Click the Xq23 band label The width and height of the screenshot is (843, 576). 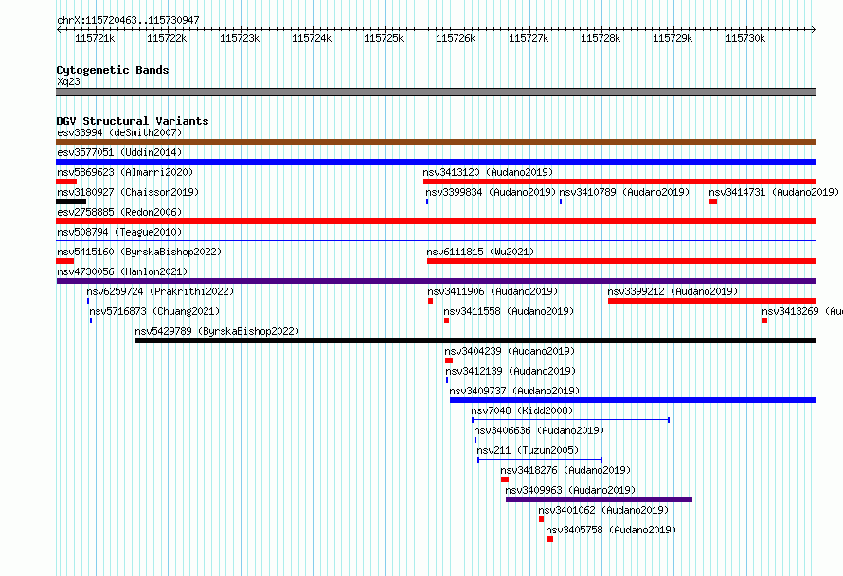point(68,81)
